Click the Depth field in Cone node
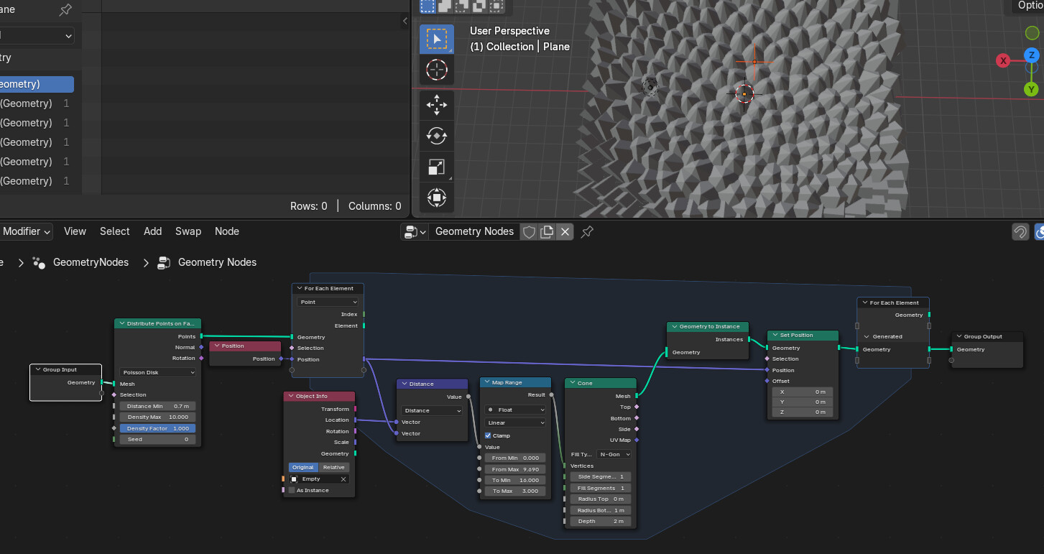The height and width of the screenshot is (554, 1044). pos(601,521)
